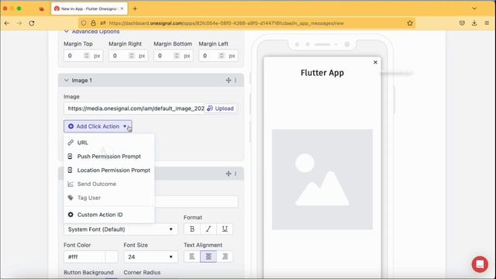Image resolution: width=496 pixels, height=279 pixels.
Task: Click the image URL field
Action: tap(134, 108)
